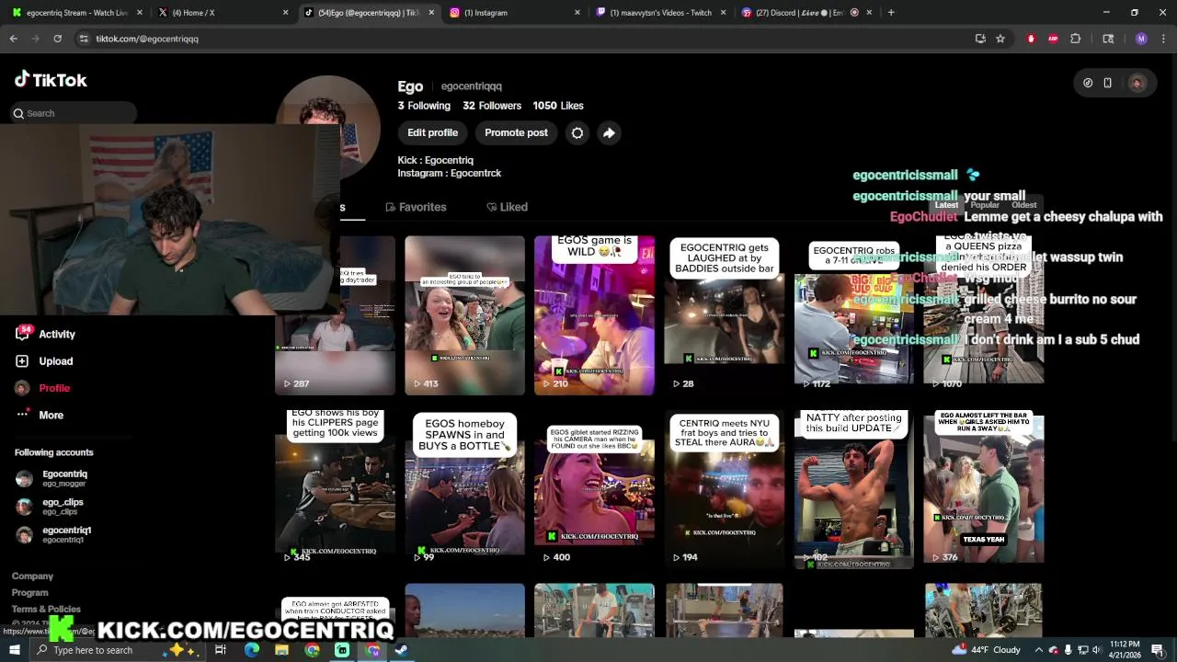Click the 1050 Likes count
This screenshot has width=1177, height=662.
tap(557, 106)
